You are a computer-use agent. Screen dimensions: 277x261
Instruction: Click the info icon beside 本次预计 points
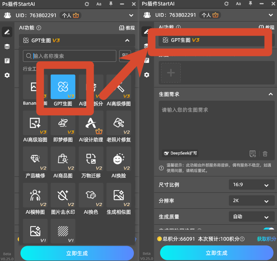pyautogui.click(x=242, y=239)
